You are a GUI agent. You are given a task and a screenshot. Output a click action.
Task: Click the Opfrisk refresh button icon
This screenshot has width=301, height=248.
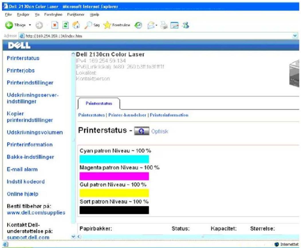[x=141, y=131]
